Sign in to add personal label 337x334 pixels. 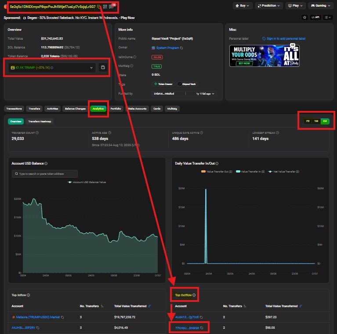284,39
